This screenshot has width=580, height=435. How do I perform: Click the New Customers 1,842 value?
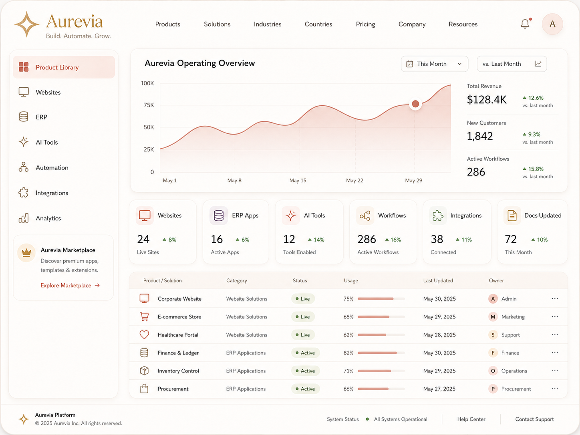pos(480,136)
